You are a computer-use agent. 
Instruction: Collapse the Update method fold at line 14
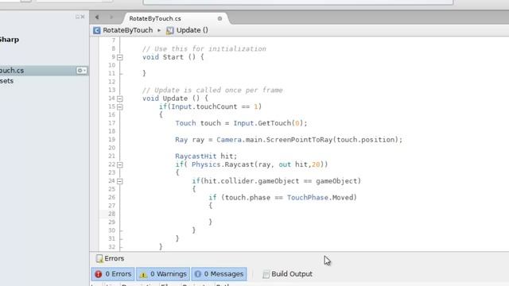click(120, 99)
